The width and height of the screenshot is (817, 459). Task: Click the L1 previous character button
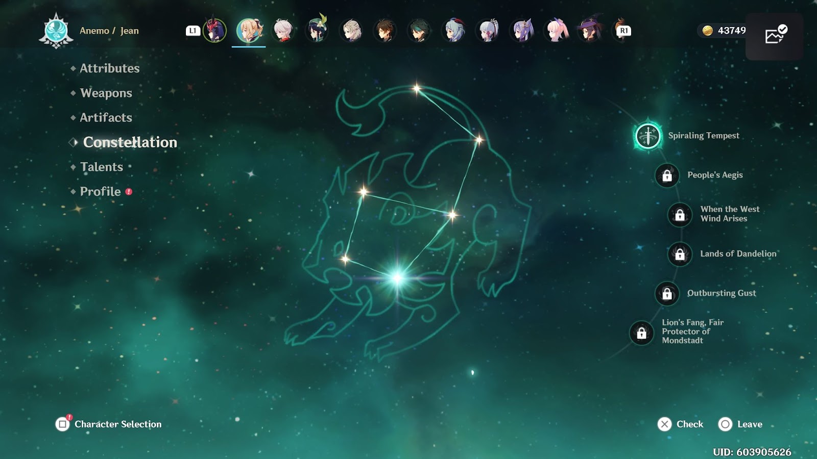(x=193, y=31)
